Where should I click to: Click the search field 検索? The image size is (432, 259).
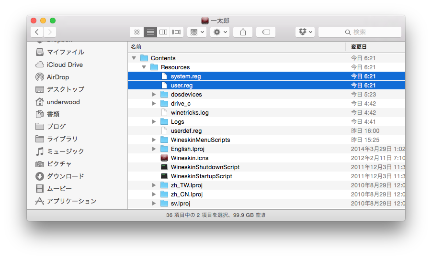click(x=360, y=32)
